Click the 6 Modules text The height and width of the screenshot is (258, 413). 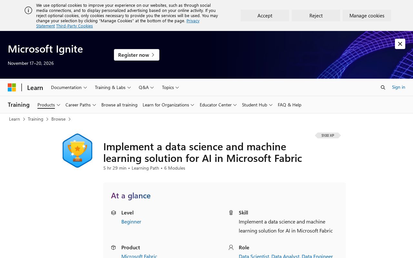coord(175,168)
